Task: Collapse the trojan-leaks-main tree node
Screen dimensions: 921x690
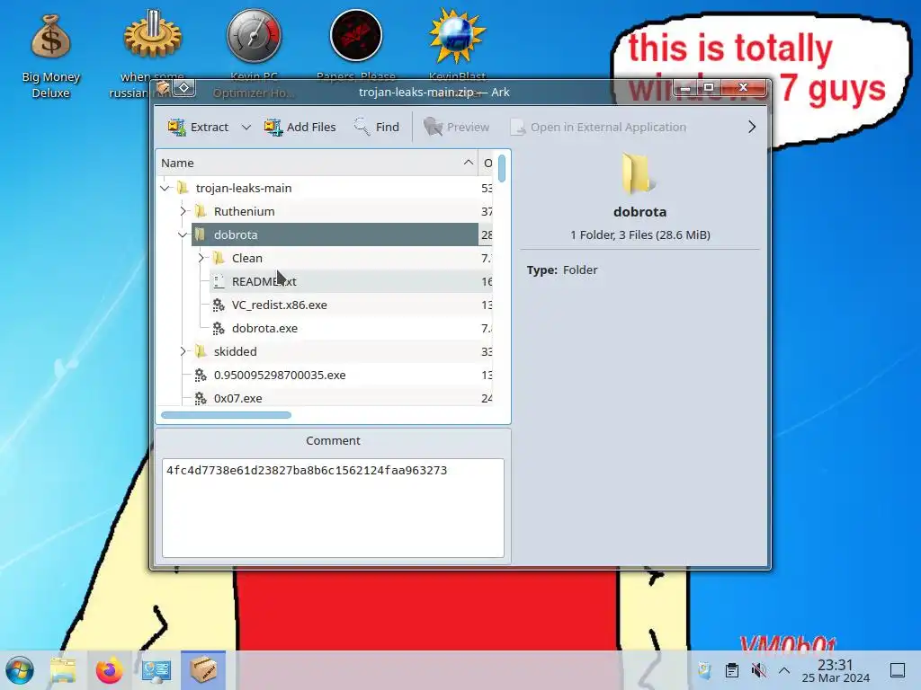Action: pyautogui.click(x=165, y=188)
